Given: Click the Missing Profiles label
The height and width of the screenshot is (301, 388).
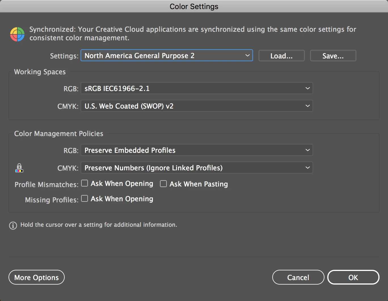Looking at the screenshot, I should click(x=52, y=200).
